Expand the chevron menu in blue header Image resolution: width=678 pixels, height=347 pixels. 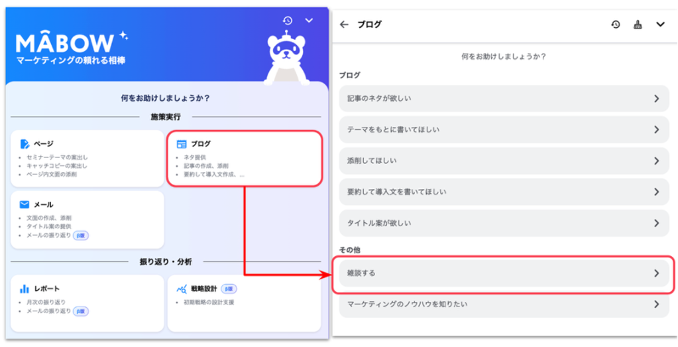309,21
